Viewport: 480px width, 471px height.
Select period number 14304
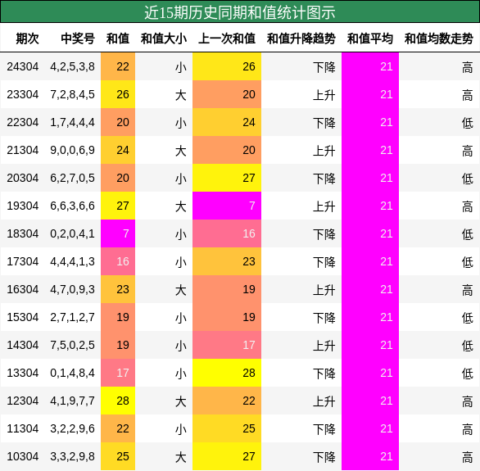23,345
